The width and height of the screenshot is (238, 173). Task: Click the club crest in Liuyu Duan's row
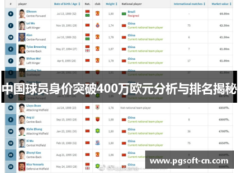click(98, 108)
